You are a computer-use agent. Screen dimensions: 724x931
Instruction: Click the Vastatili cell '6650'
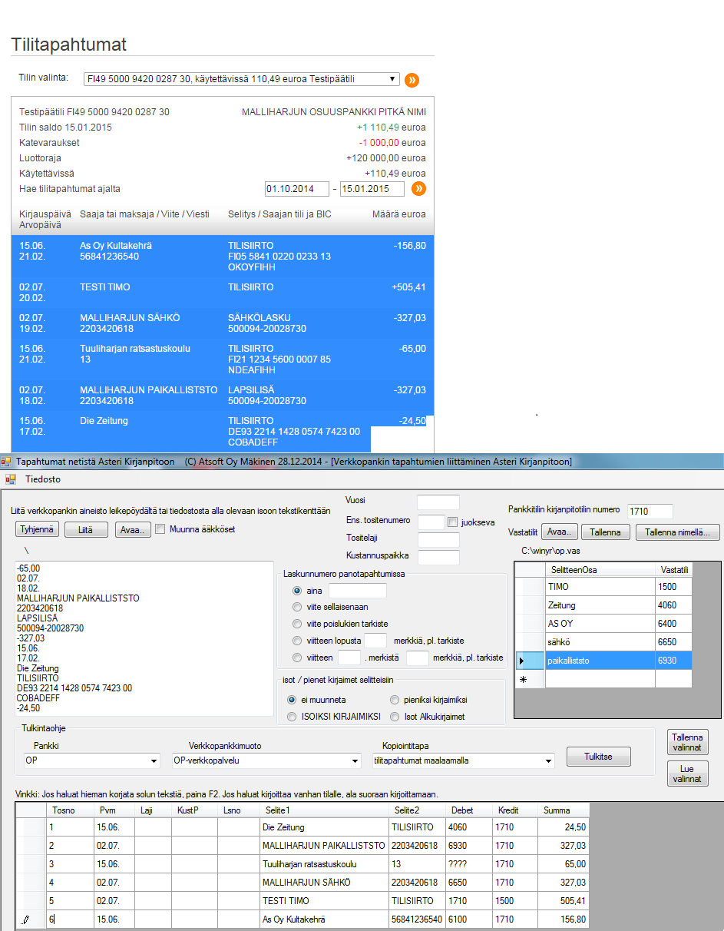pos(673,641)
